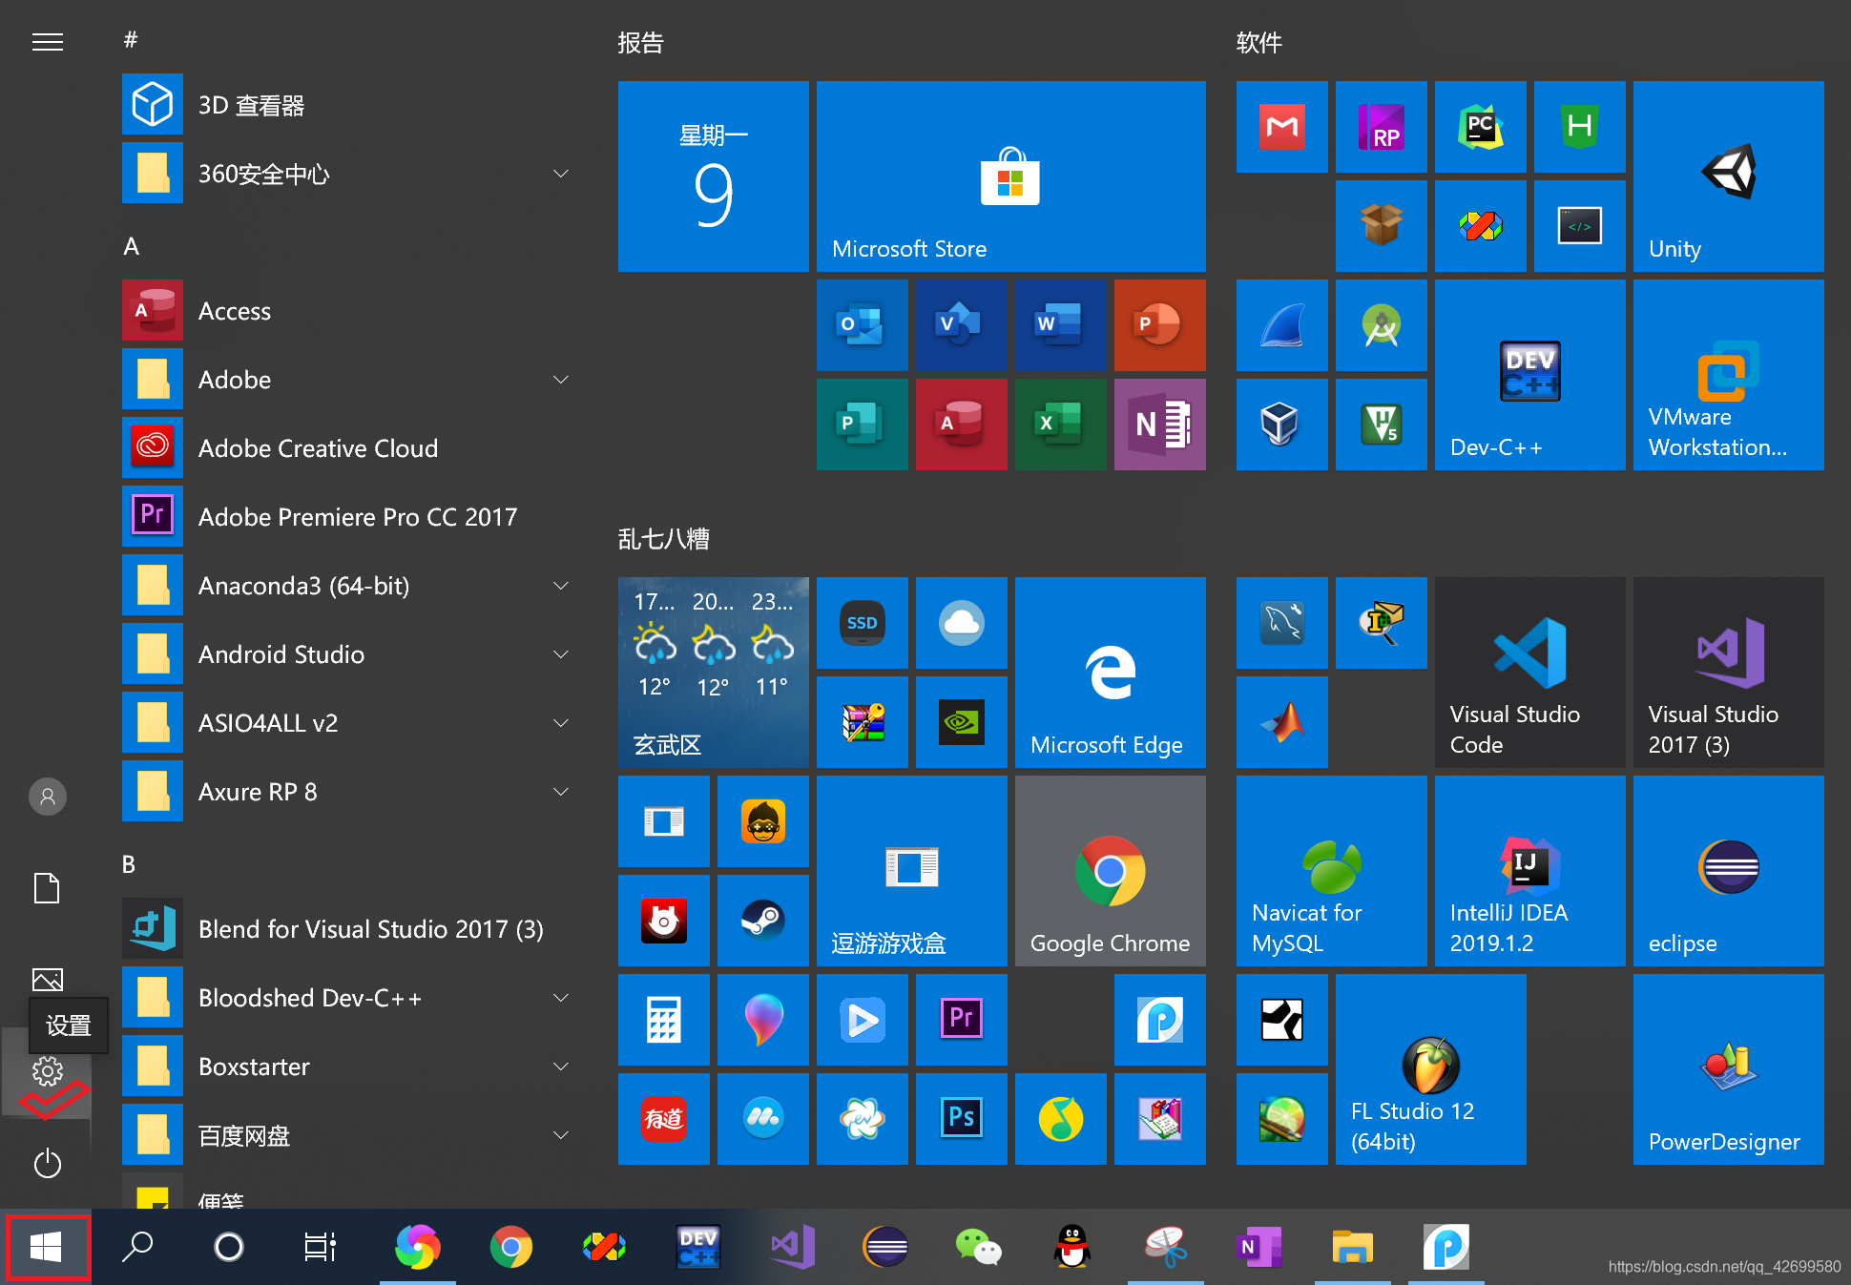1851x1285 pixels.
Task: Open the calendar tile showing 星期一 9
Action: [x=713, y=176]
